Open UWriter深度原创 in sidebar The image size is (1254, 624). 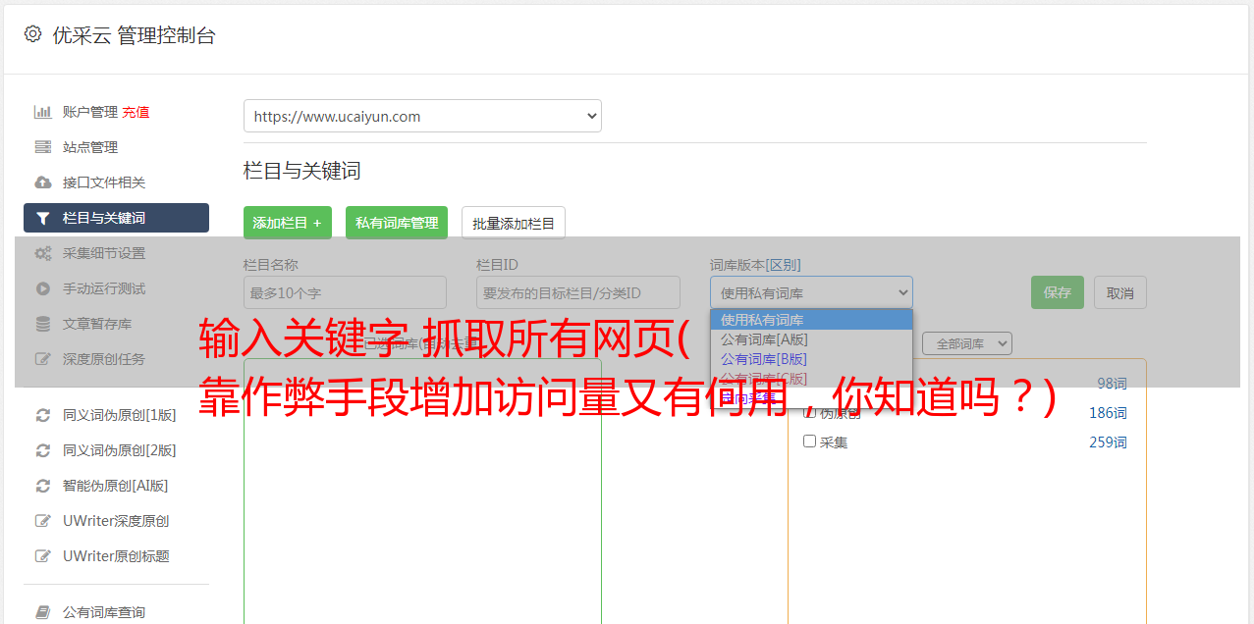coord(116,521)
